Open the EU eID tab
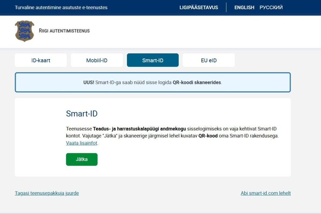This screenshot has width=321, height=214. pyautogui.click(x=208, y=60)
